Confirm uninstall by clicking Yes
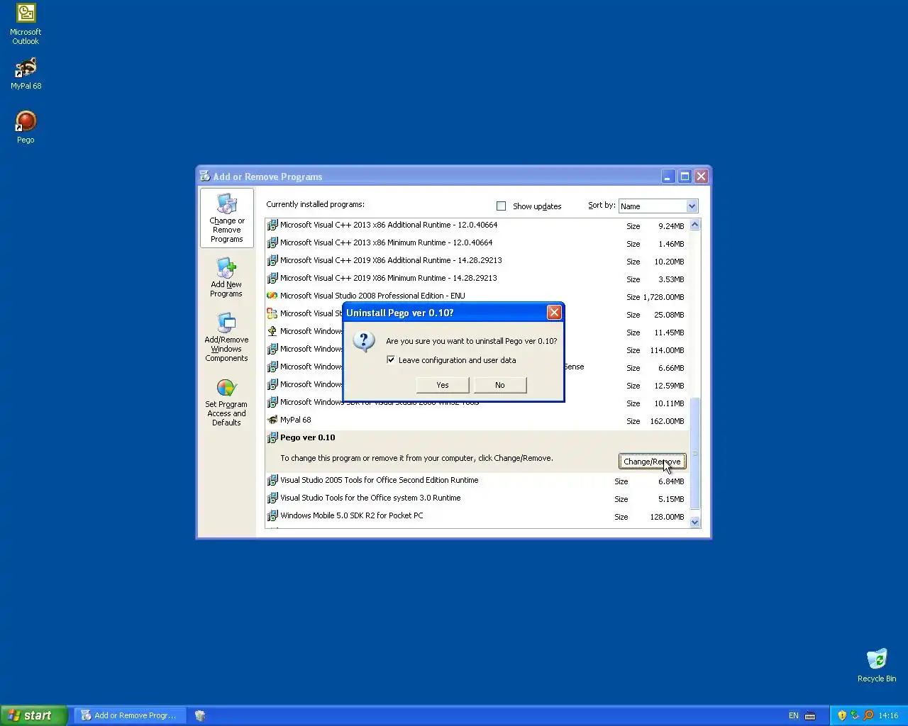 pyautogui.click(x=443, y=385)
